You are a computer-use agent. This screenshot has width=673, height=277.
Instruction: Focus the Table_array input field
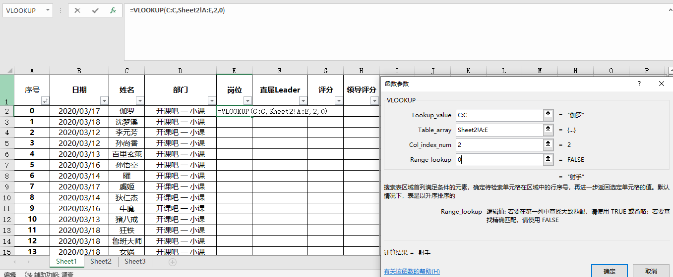(499, 130)
